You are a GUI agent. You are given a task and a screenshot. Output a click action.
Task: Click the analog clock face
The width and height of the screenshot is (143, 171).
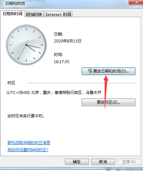(x=26, y=45)
